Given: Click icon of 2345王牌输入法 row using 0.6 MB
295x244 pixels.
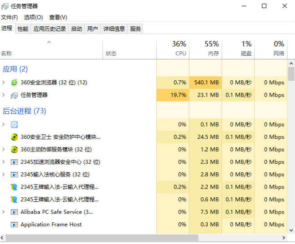Looking at the screenshot, I should [x=14, y=200].
